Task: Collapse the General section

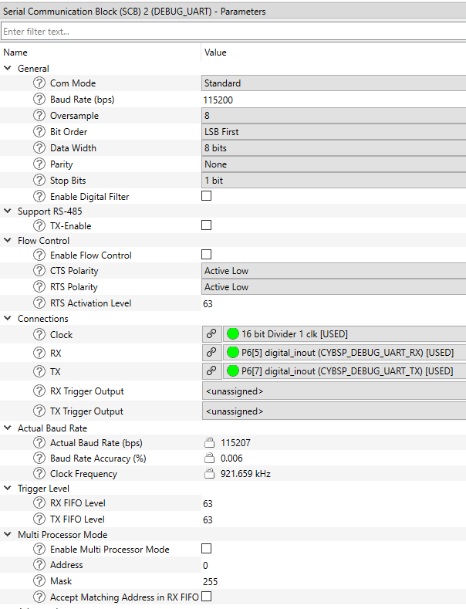Action: click(8, 69)
